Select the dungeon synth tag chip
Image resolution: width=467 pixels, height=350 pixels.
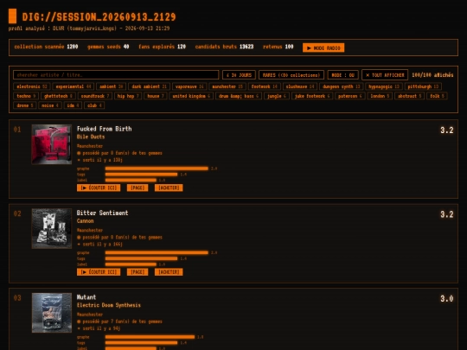click(x=342, y=86)
